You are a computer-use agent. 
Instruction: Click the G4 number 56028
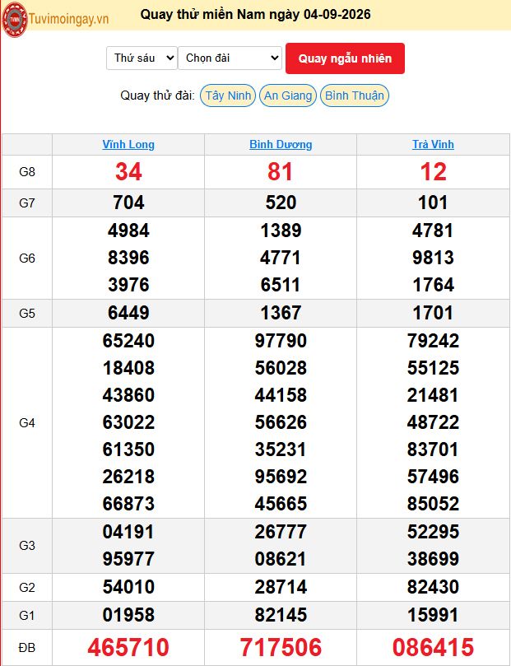[x=281, y=368]
